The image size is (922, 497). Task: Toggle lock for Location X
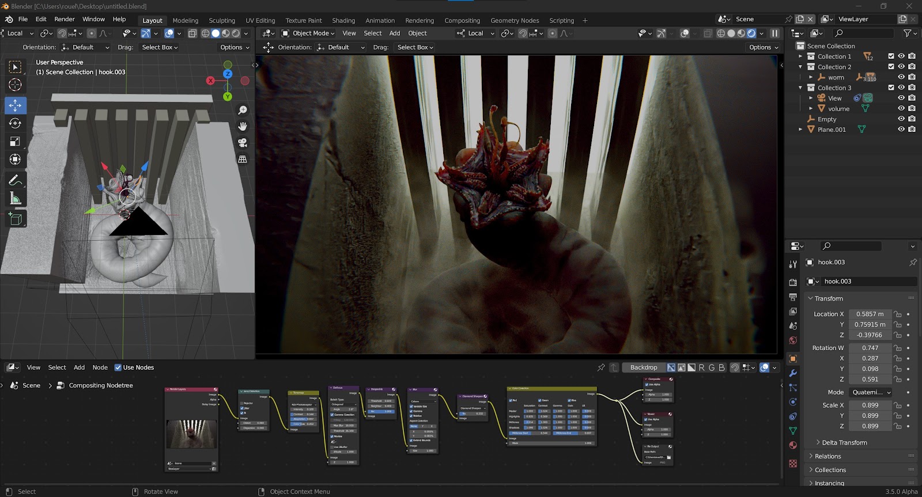(897, 314)
